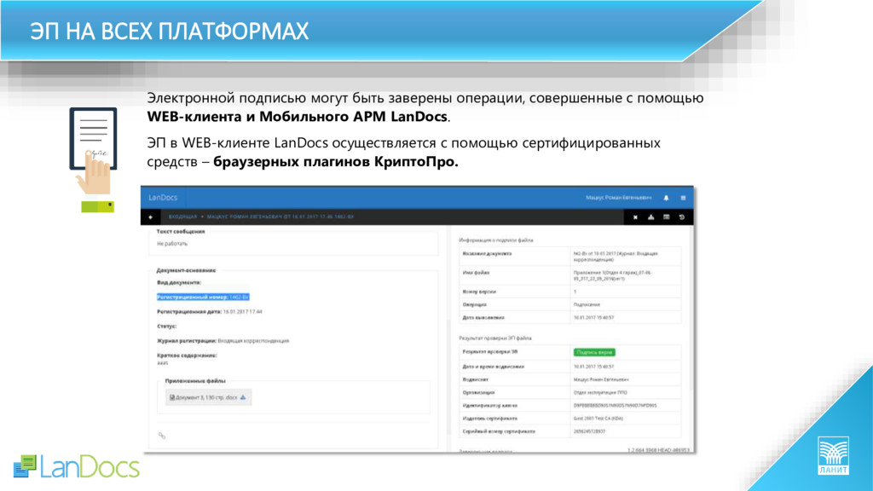This screenshot has height=491, width=873.
Task: Click the highlighted Регистрационный номер line
Action: [203, 297]
